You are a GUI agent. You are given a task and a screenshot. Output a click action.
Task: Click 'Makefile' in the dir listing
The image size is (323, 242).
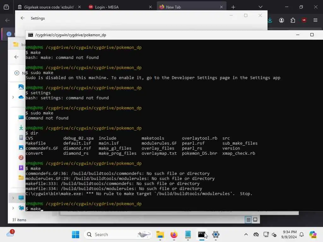(x=36, y=143)
